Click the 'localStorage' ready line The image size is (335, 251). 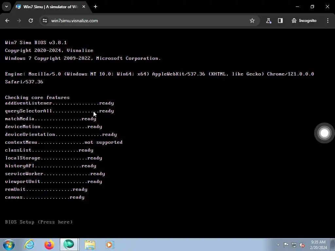coord(53,158)
